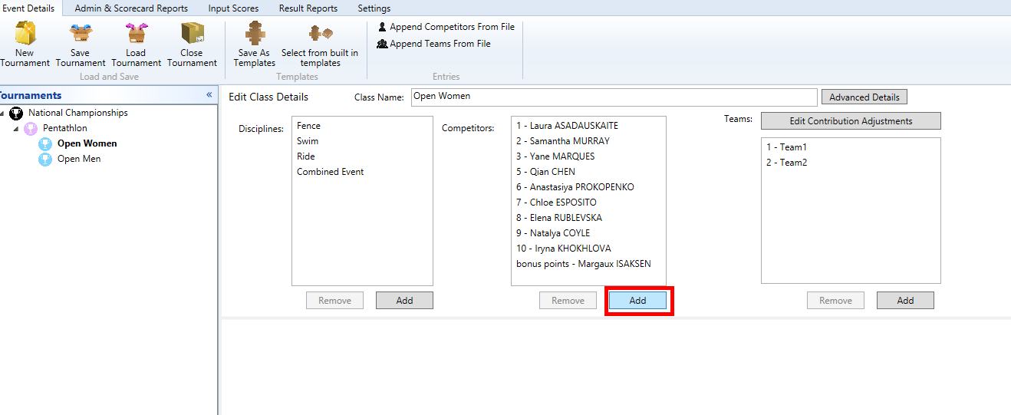The width and height of the screenshot is (1011, 415).
Task: Switch to the Result Reports tab
Action: pos(308,8)
